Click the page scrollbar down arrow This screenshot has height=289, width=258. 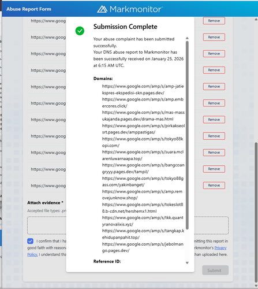256,286
